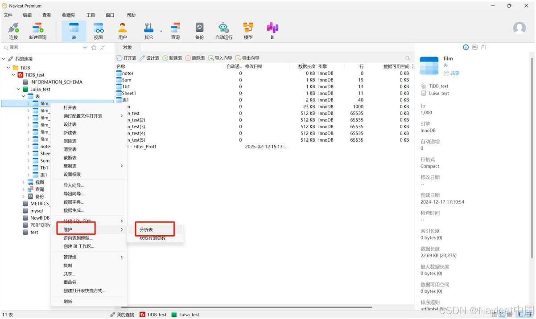Open a 新建查询 new query
This screenshot has height=319, width=536.
point(37,31)
